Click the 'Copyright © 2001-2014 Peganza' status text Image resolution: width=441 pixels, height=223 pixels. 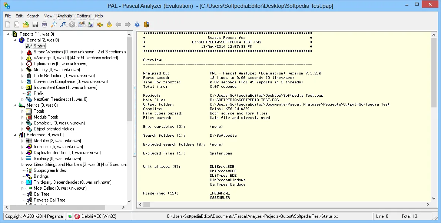pos(34,216)
